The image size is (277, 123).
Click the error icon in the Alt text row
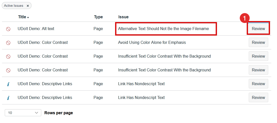pos(8,29)
